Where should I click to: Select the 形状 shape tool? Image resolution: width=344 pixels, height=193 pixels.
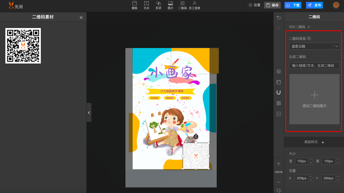coord(159,5)
